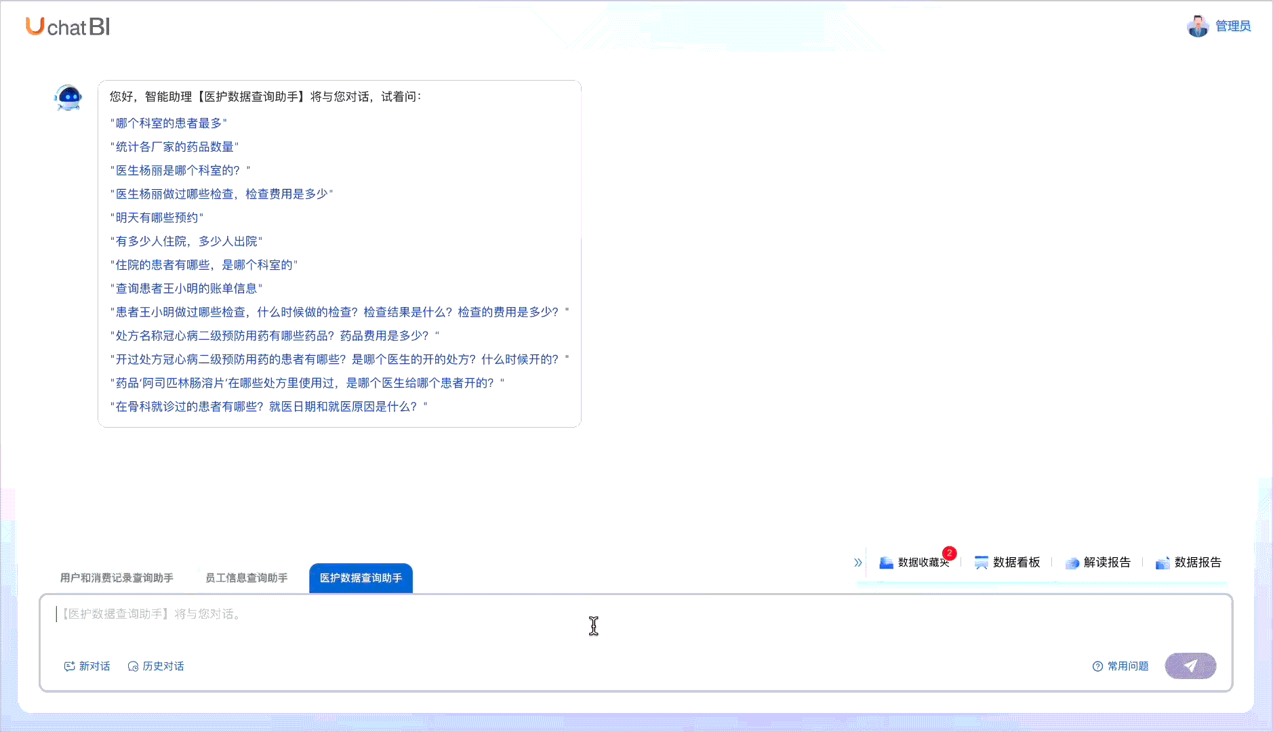The image size is (1273, 732).
Task: Click the U chat BI logo
Action: point(66,26)
